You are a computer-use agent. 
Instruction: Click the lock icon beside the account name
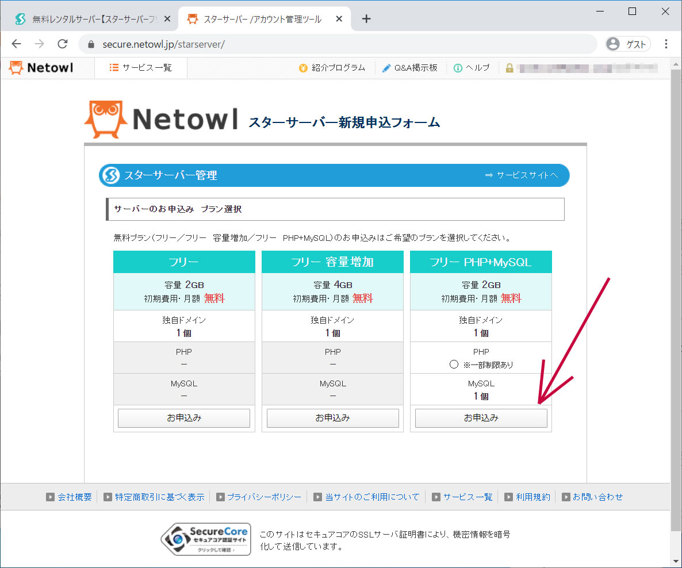(x=509, y=68)
